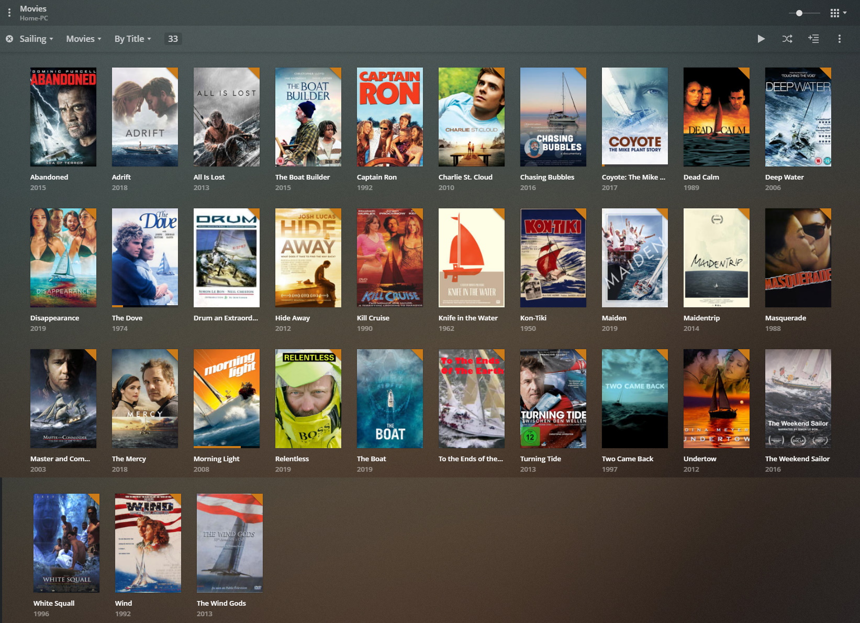Expand the Sailing filter dropdown

36,39
